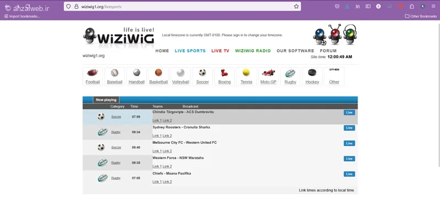Open OUR SOFTWARE navigation item
This screenshot has height=209, width=440.
tap(295, 51)
